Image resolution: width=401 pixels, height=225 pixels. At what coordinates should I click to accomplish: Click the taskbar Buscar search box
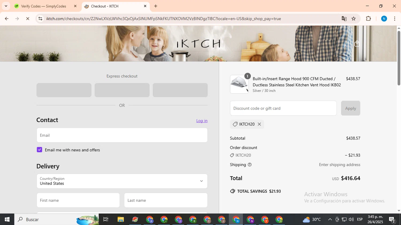click(x=56, y=219)
